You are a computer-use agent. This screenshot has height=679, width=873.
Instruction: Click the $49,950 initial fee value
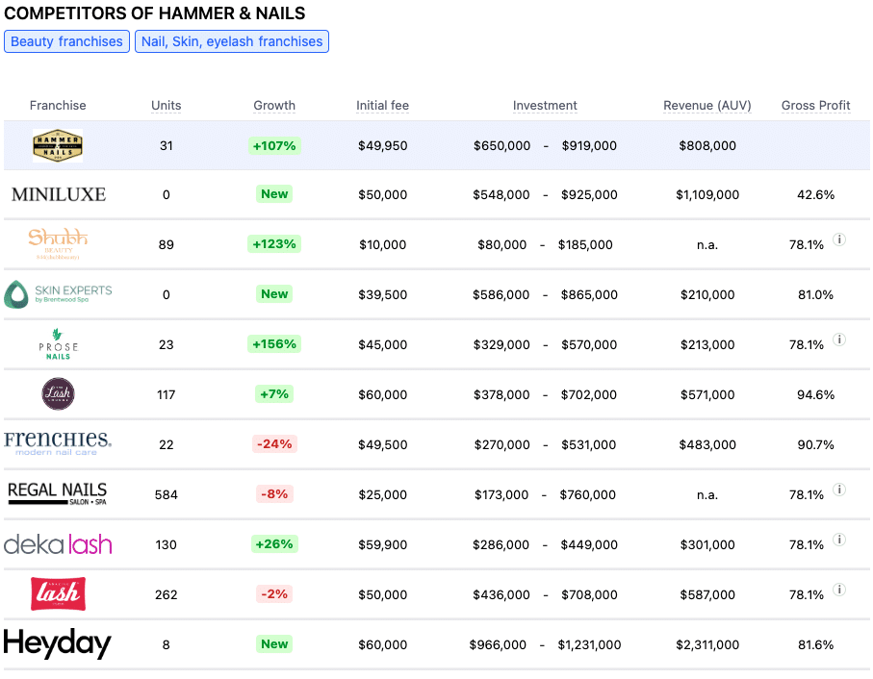coord(382,145)
